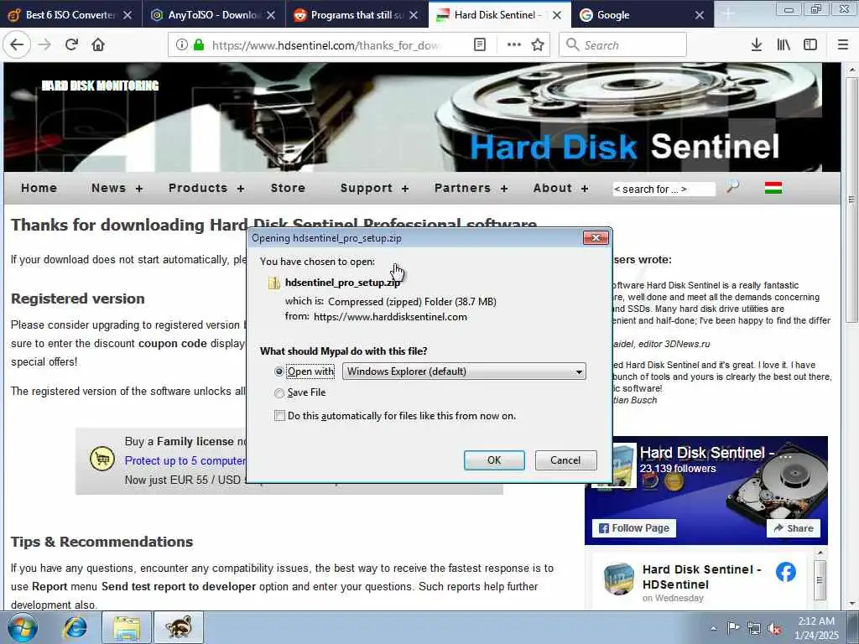This screenshot has width=859, height=644.
Task: Open Protect up to 5 computers link
Action: 185,460
